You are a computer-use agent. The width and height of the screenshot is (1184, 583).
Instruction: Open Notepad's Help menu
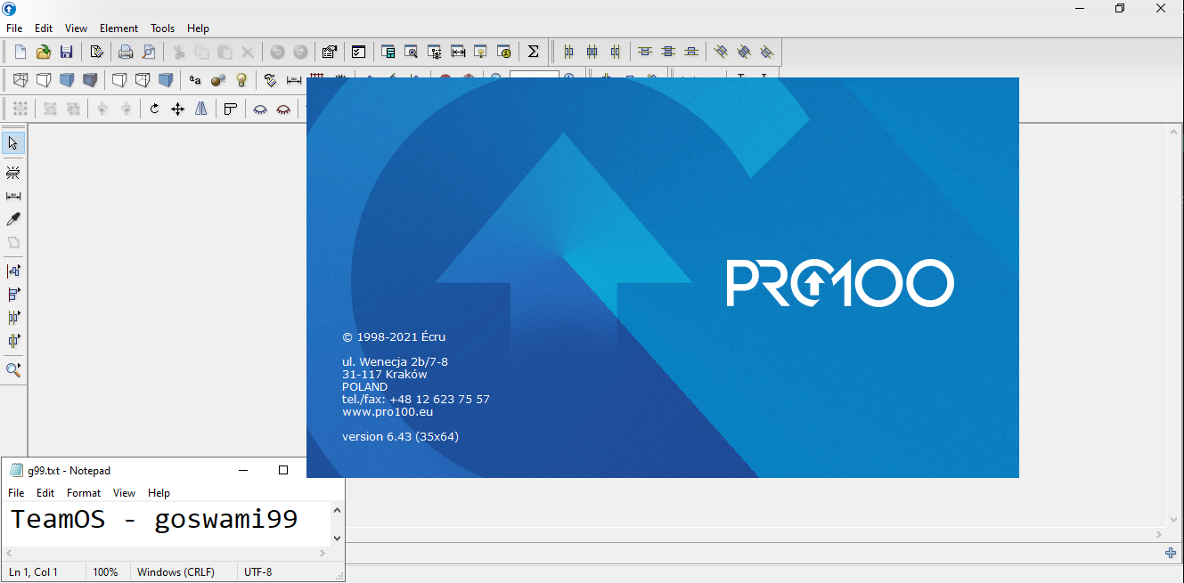(159, 492)
